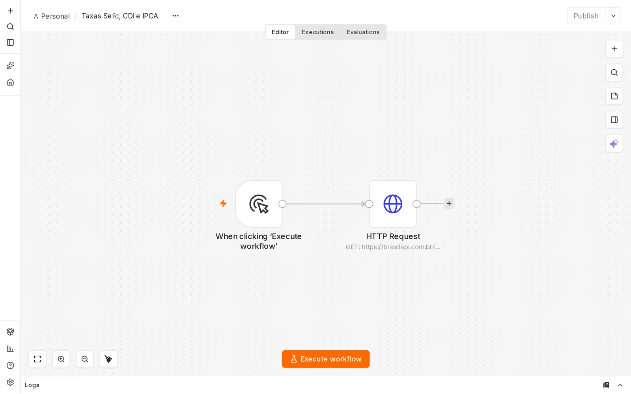Click the orange trigger lightning bolt
Viewport: 631px width, 394px height.
pos(223,203)
